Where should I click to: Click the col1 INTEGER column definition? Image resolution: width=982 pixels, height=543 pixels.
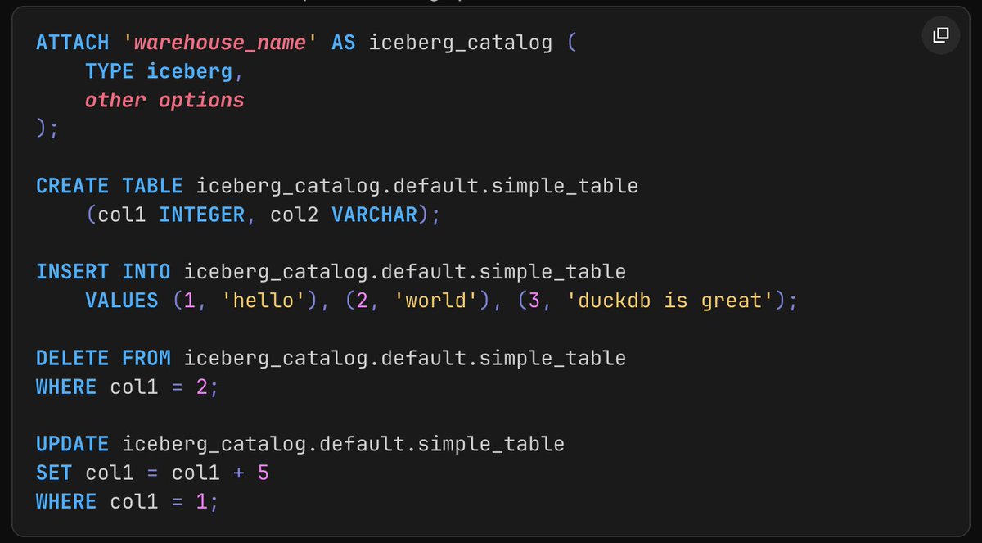[171, 215]
